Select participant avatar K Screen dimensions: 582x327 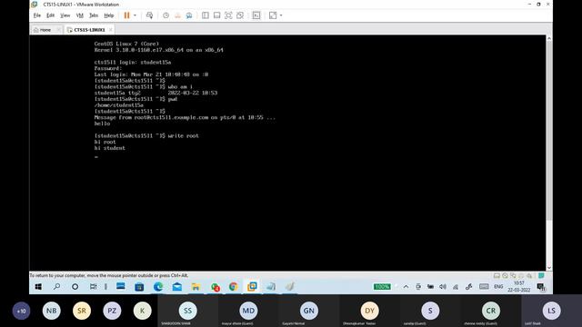pos(142,311)
